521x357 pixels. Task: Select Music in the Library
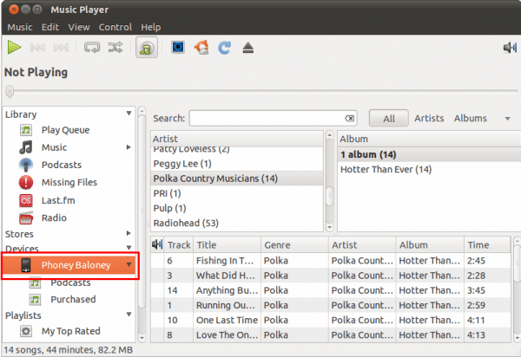point(54,147)
